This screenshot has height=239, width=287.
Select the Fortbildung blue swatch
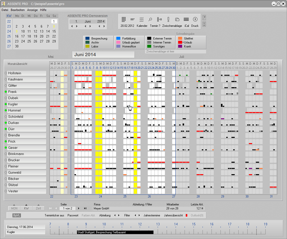point(118,38)
